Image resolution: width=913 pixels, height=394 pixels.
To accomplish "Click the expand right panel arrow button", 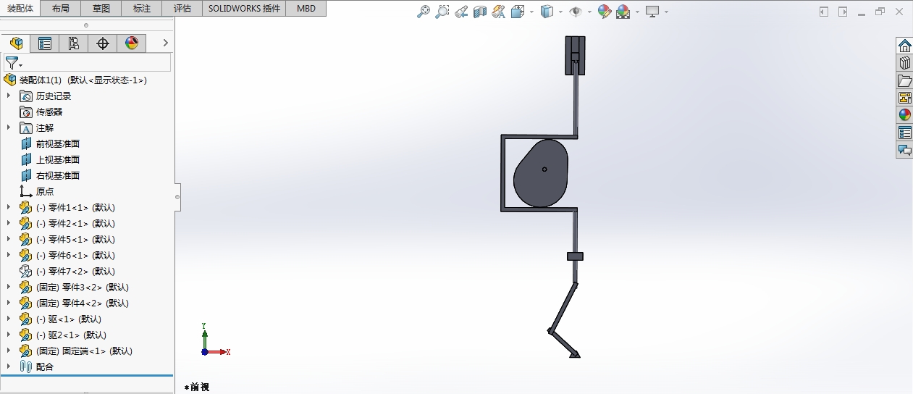I will click(843, 12).
